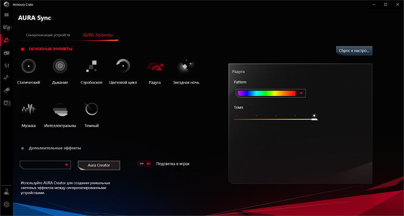Select the Темный dark effect icon
Screen dimensions: 404x216
click(x=92, y=109)
